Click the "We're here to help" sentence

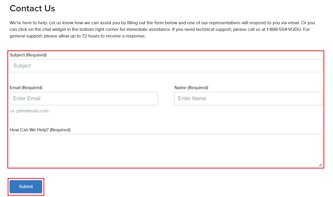[x=29, y=23]
